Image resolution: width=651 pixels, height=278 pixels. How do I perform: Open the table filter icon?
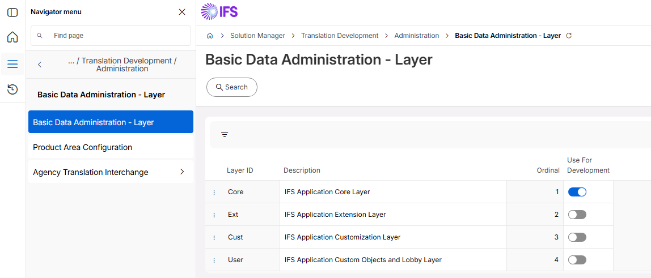coord(225,135)
